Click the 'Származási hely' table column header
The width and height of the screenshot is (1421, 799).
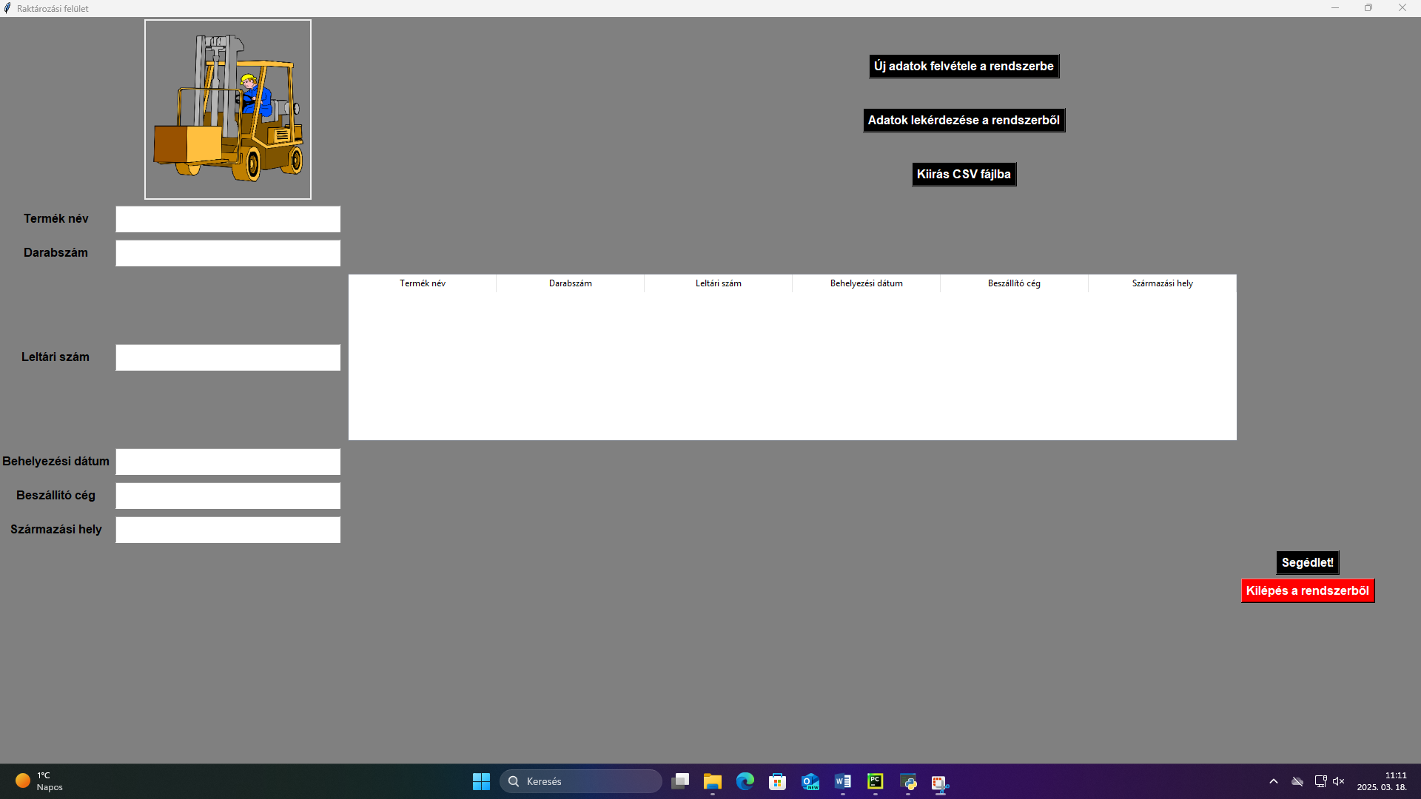(1162, 283)
